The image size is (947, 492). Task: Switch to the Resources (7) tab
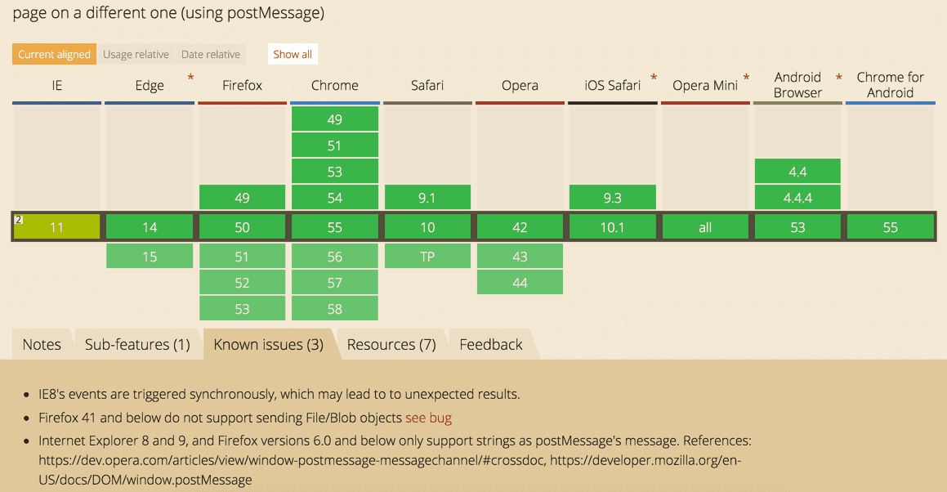391,345
